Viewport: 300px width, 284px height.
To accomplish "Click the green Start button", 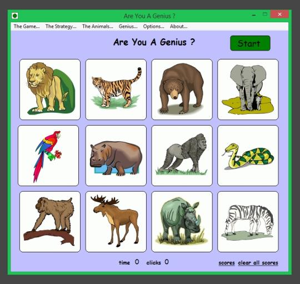I will coord(250,43).
